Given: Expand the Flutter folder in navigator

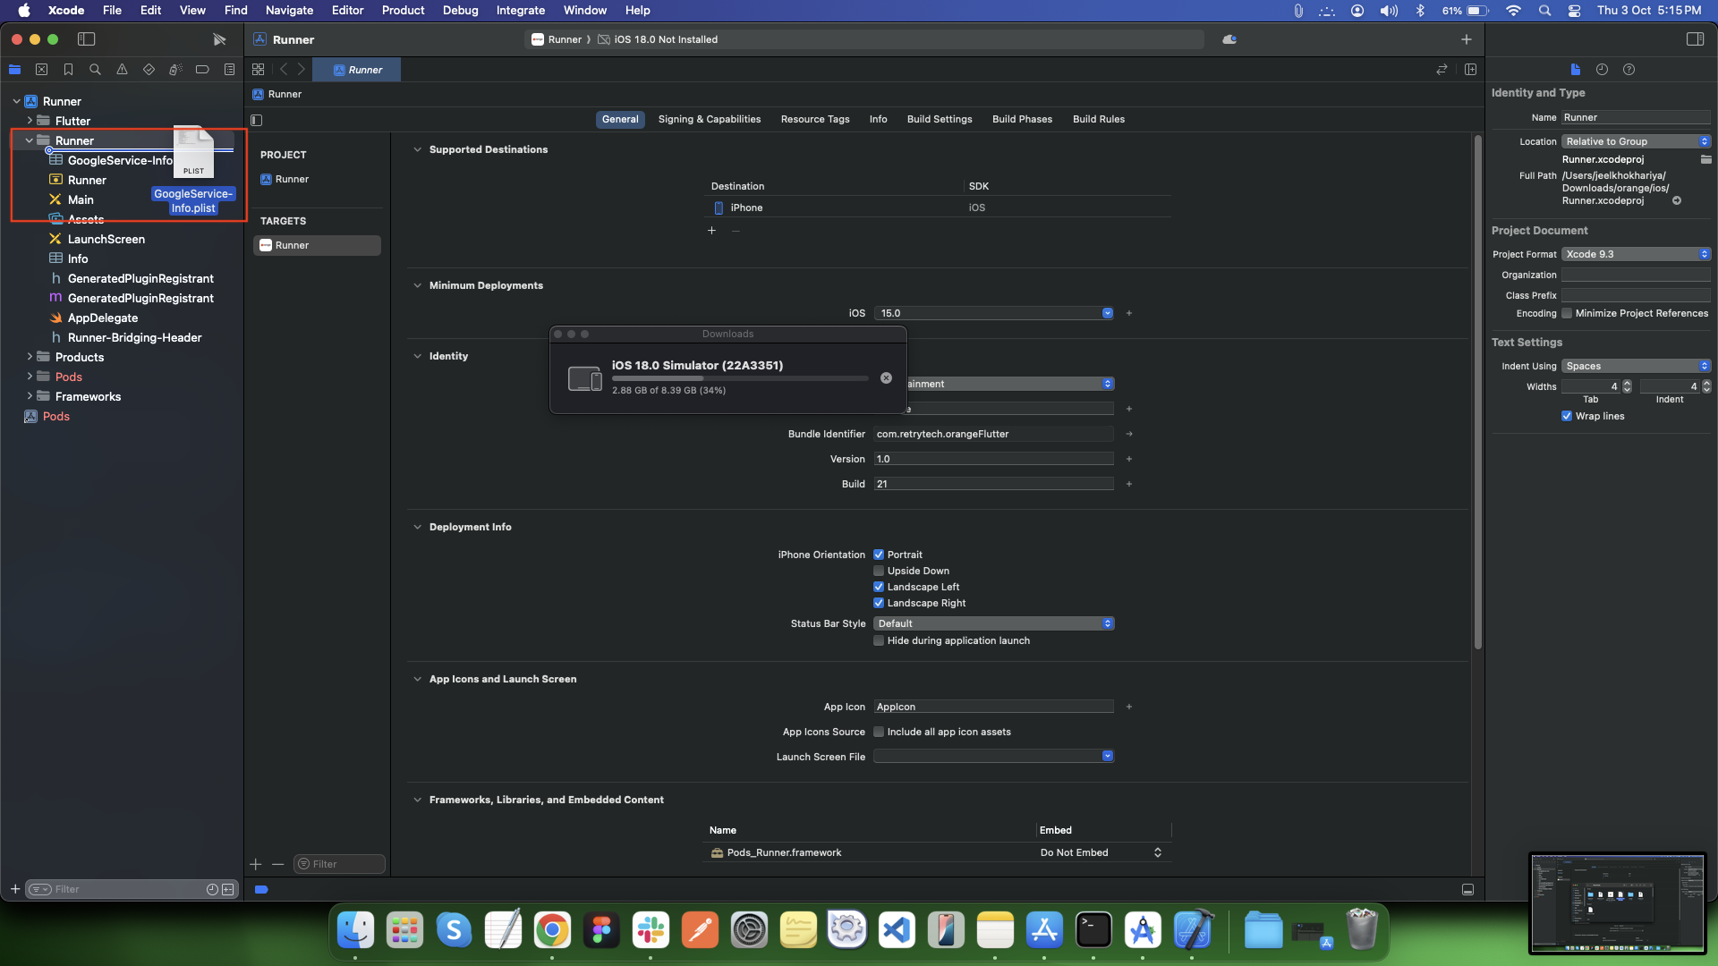Looking at the screenshot, I should coord(30,121).
